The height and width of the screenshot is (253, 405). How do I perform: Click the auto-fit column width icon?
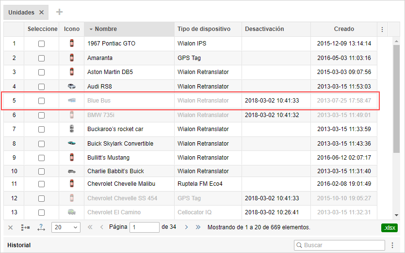tap(41, 227)
